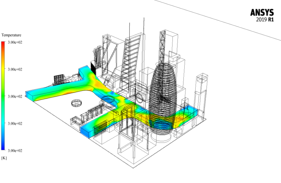Image resolution: width=281 pixels, height=183 pixels.
Task: Select the topmost 3.00e+02 legend label
Action: pos(15,42)
